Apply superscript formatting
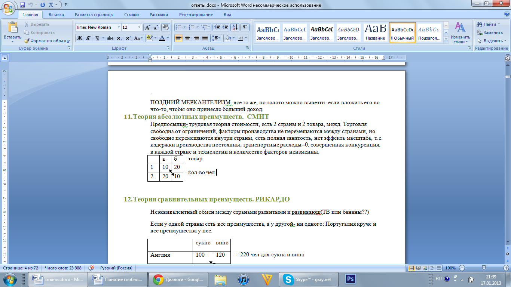The image size is (511, 287). pos(128,38)
